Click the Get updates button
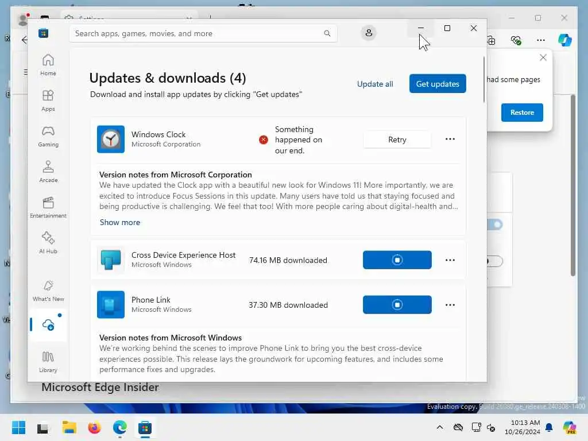Viewport: 588px width, 441px height. [438, 84]
